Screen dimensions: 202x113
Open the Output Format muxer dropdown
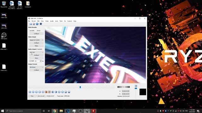[37, 67]
